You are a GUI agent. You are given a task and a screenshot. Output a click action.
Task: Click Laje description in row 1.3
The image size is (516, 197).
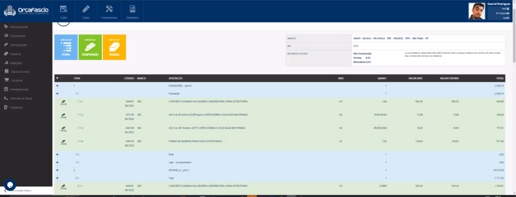click(180, 162)
